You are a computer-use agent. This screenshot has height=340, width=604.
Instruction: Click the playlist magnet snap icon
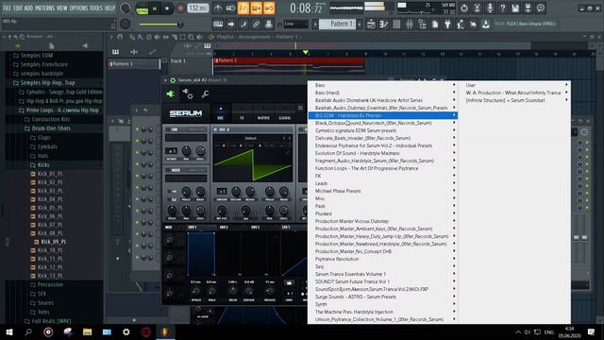[120, 37]
